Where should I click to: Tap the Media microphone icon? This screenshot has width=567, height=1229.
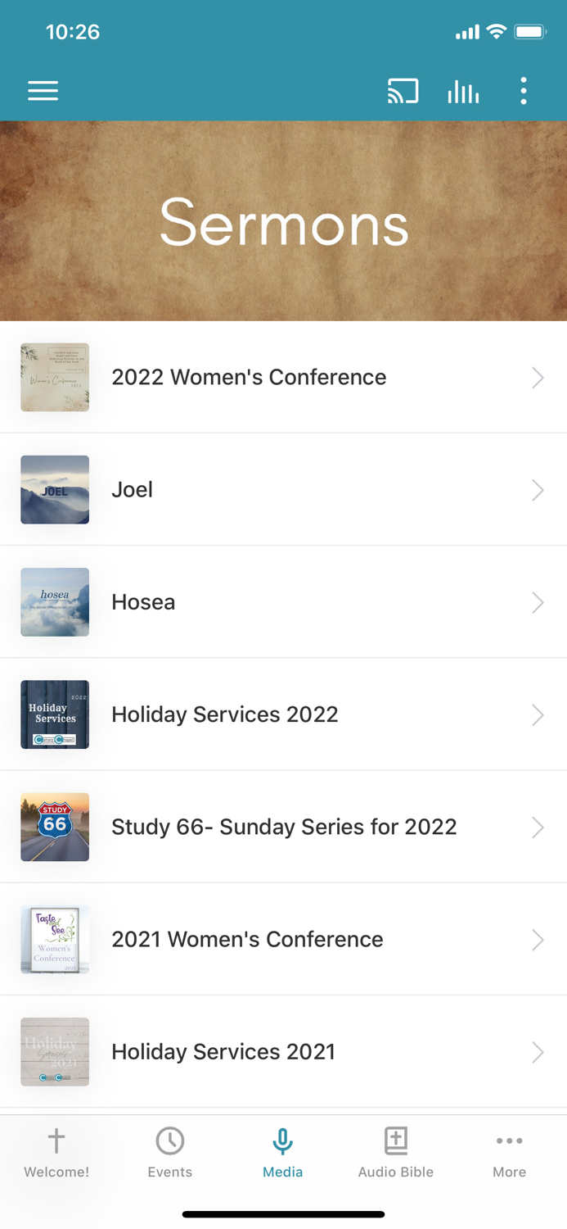pyautogui.click(x=282, y=1139)
